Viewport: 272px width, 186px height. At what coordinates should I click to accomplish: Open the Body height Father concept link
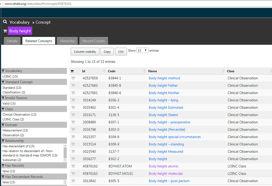(163, 85)
